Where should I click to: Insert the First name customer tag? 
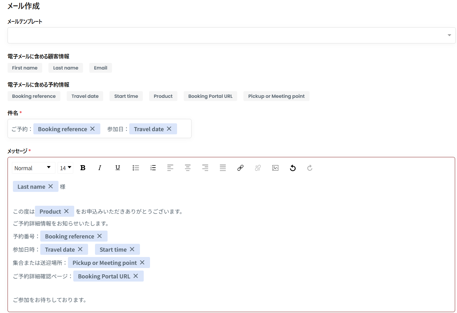25,68
